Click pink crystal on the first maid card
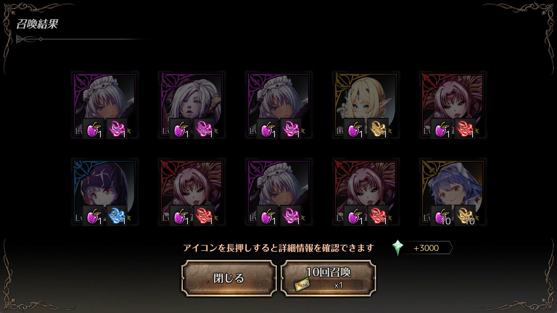Screen dimensions: 557x313 [x=117, y=128]
